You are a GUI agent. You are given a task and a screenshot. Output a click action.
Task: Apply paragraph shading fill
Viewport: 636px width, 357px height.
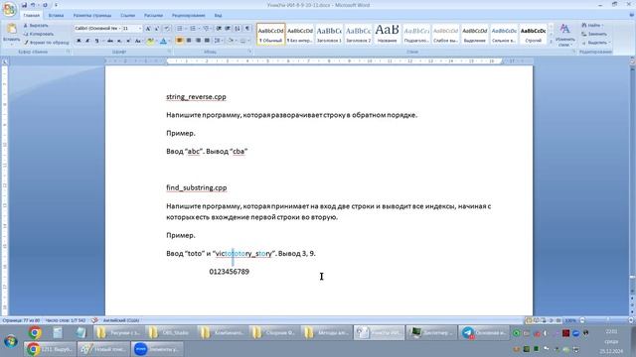(x=231, y=41)
